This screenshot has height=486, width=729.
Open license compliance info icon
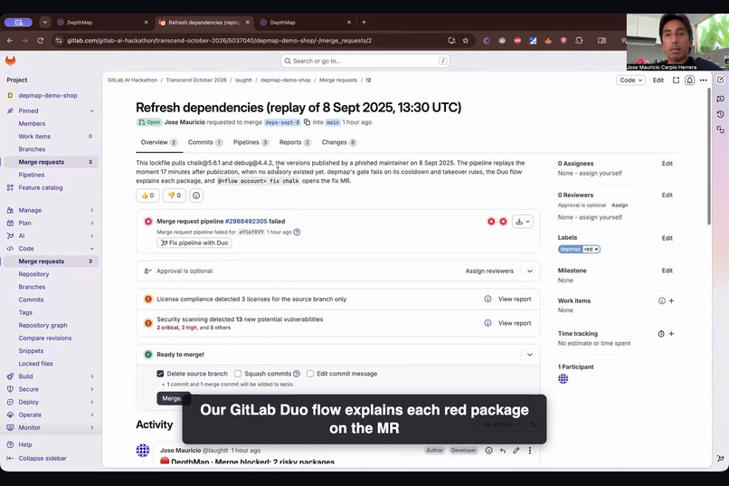pos(488,299)
